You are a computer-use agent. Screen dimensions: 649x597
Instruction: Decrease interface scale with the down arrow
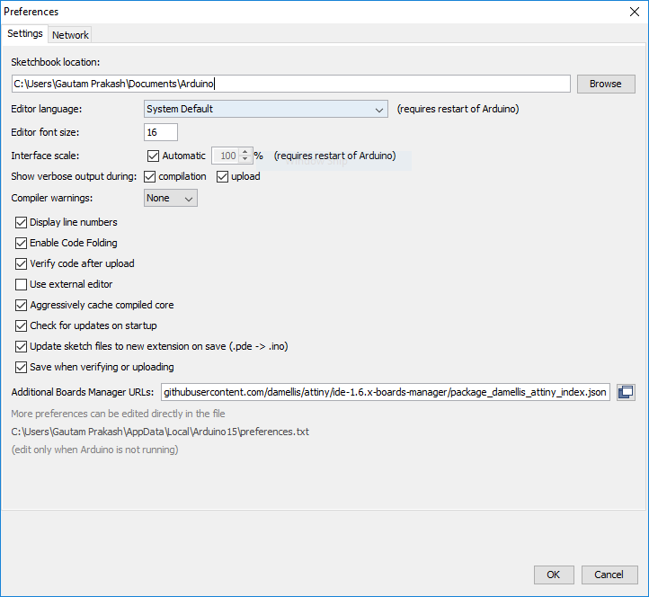(x=245, y=159)
